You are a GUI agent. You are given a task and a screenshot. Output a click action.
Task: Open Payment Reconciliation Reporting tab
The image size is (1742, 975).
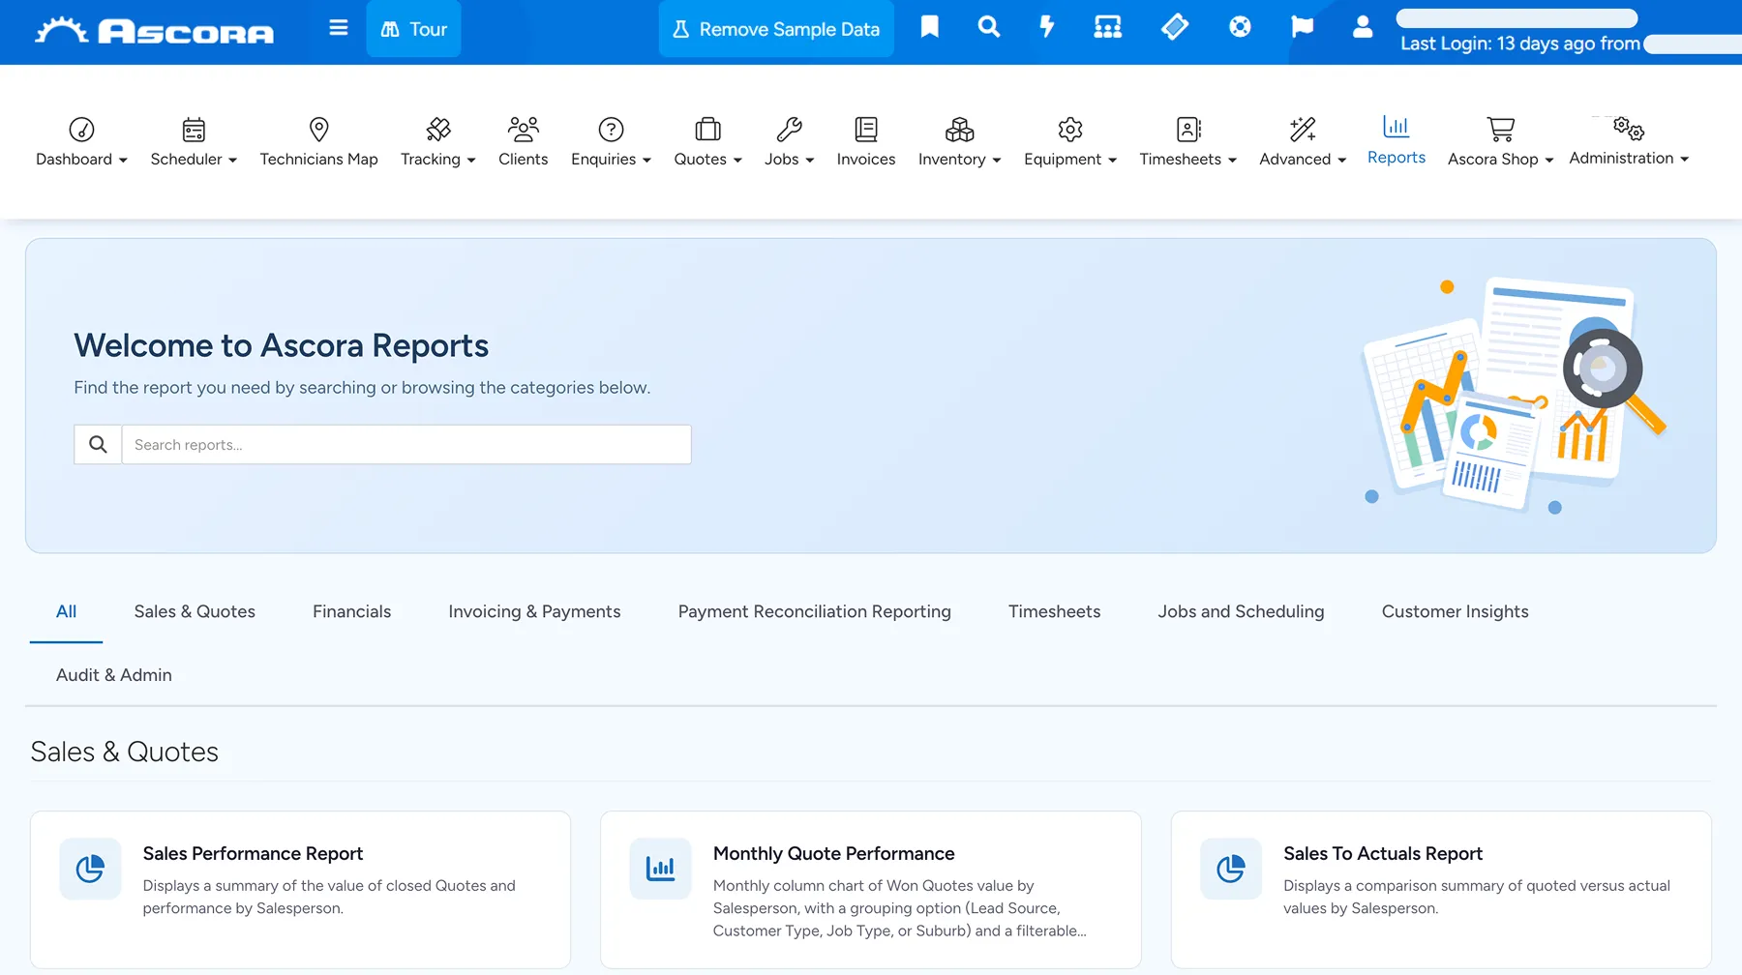pos(814,611)
